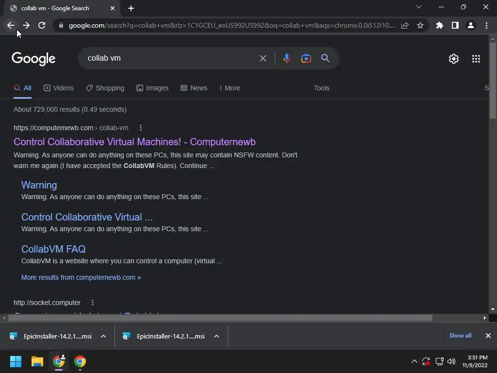497x373 pixels.
Task: Click the scroll down arrow
Action: (493, 309)
